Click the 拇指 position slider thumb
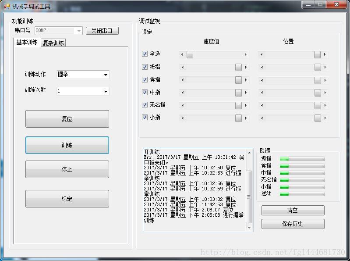 [x=318, y=67]
